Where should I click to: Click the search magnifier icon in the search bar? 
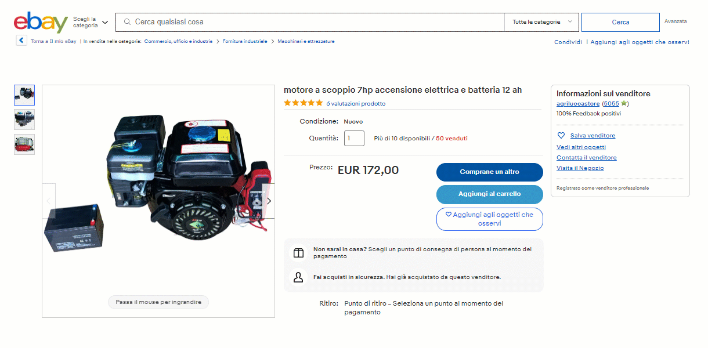pos(127,22)
